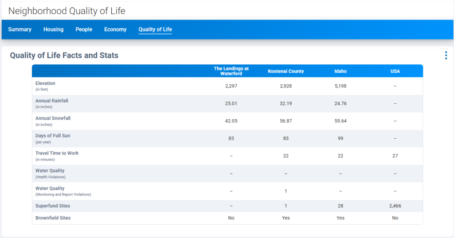Open the three-dot options menu
This screenshot has width=454, height=238.
[446, 55]
